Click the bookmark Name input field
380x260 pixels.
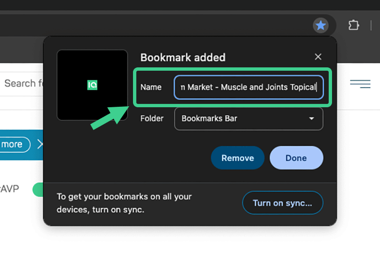point(248,87)
